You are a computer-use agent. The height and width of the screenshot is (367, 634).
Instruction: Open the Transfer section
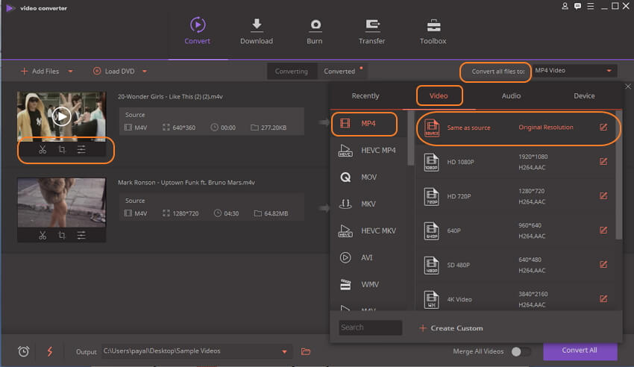tap(371, 31)
